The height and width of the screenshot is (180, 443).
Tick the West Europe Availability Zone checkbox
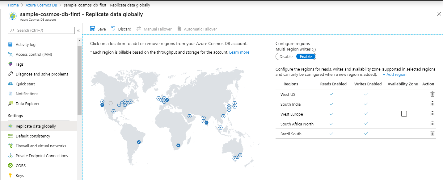[x=404, y=114]
